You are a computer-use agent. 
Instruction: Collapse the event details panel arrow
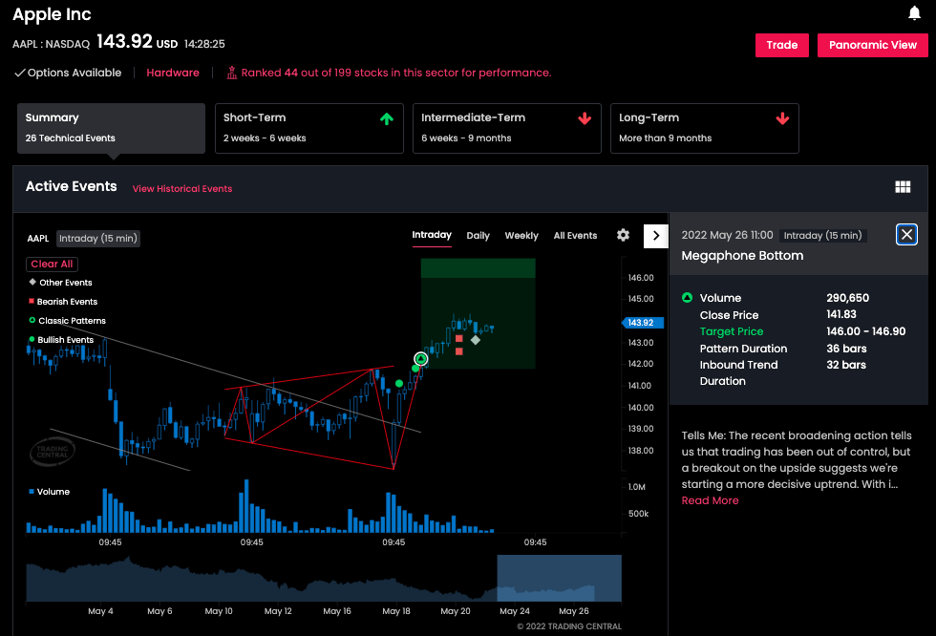click(655, 236)
